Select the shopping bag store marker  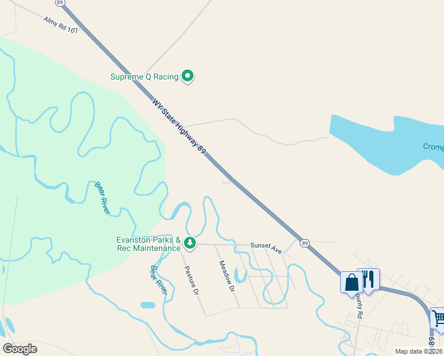351,284
